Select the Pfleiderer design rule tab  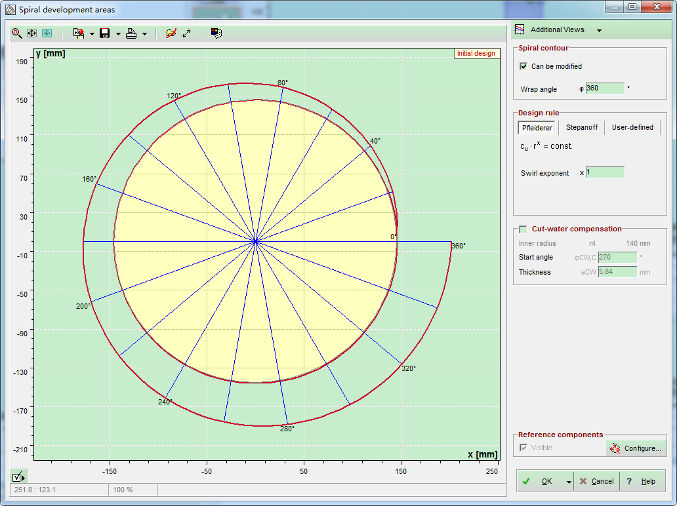tap(537, 128)
